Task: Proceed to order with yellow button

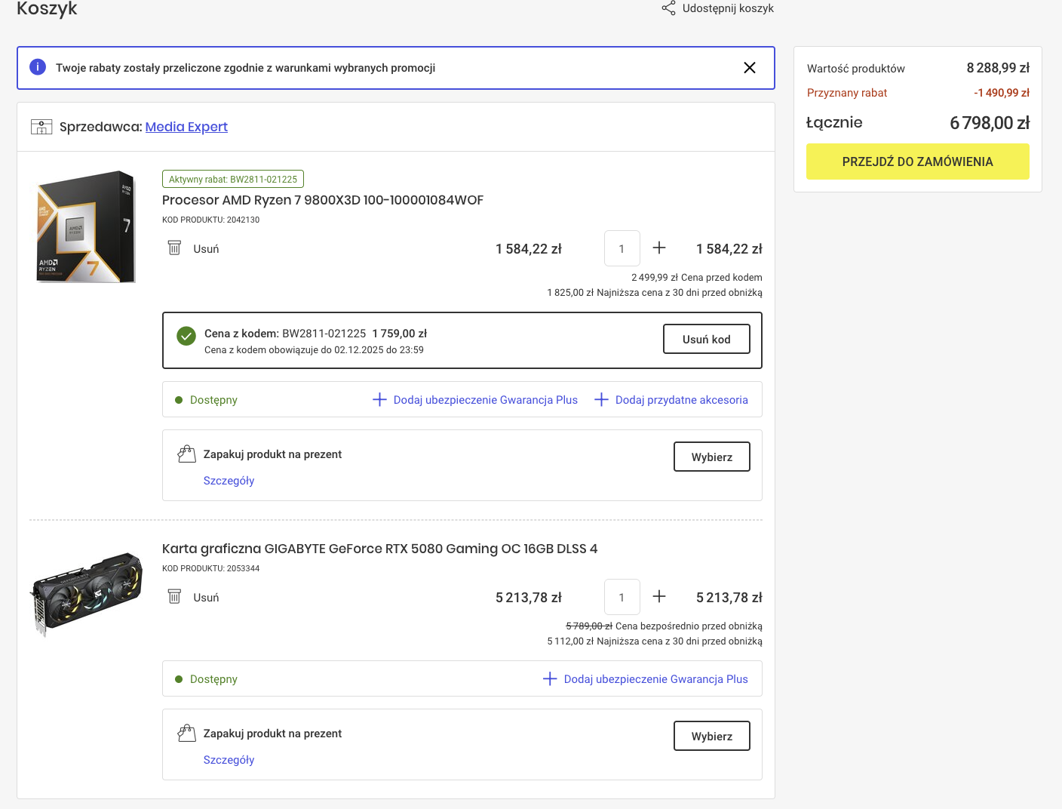Action: coord(917,161)
